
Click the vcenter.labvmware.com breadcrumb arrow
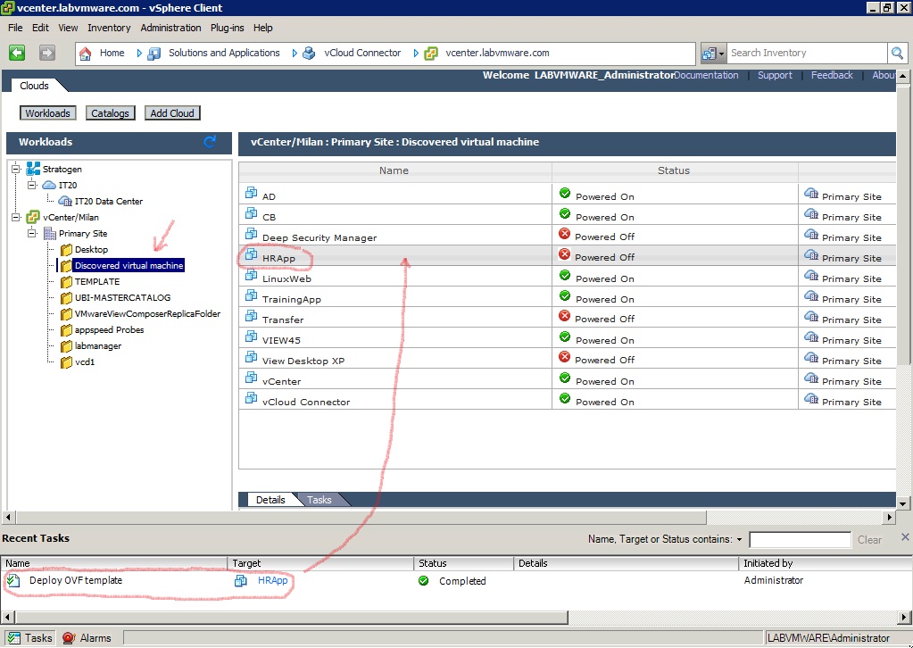click(416, 54)
